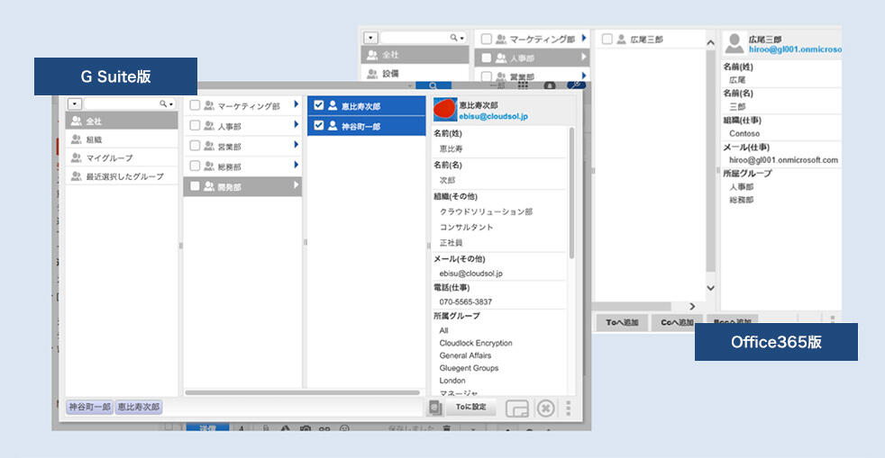Open ebisu@cloudsol.jp email link
This screenshot has width=885, height=458.
[493, 117]
